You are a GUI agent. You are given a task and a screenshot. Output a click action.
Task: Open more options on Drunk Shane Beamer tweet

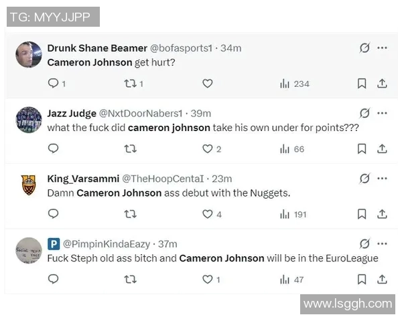[x=382, y=48]
